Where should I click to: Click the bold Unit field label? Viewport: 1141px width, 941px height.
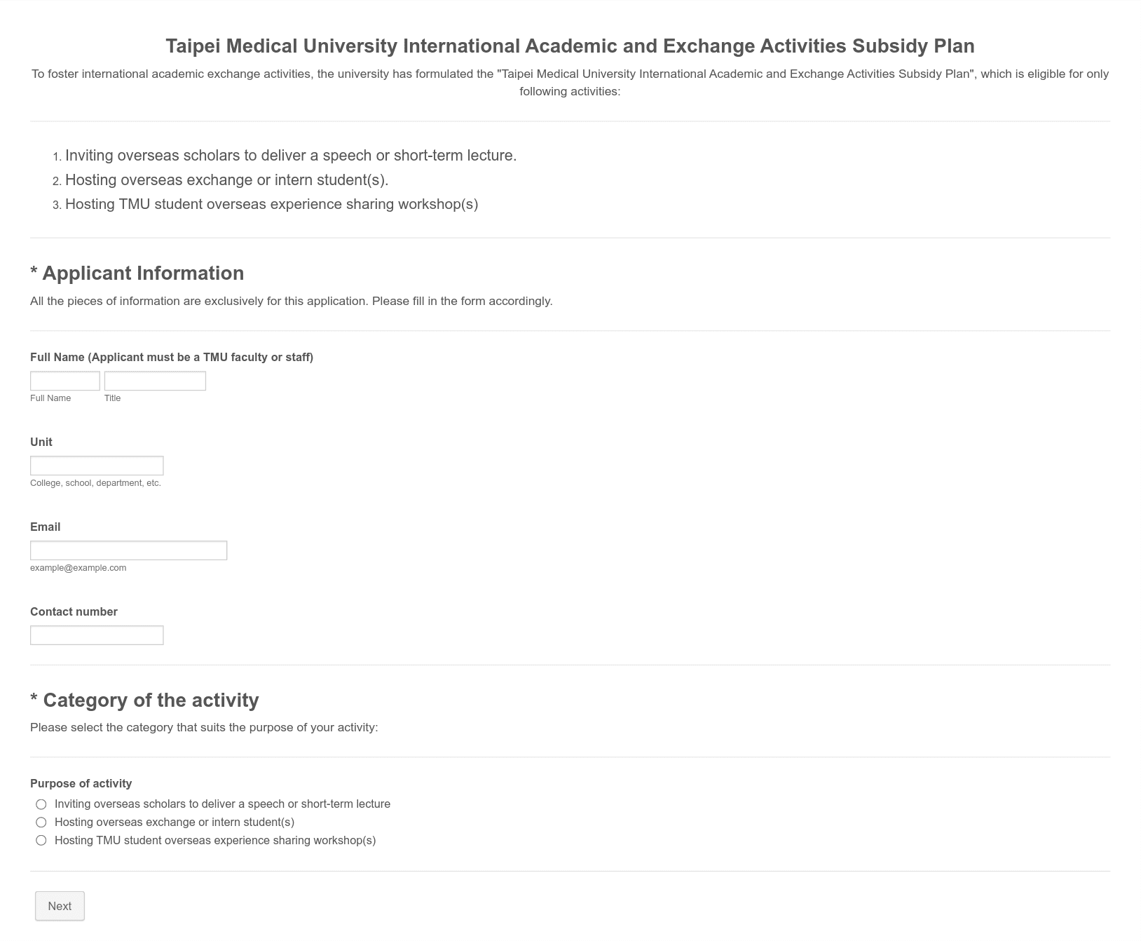pyautogui.click(x=41, y=442)
